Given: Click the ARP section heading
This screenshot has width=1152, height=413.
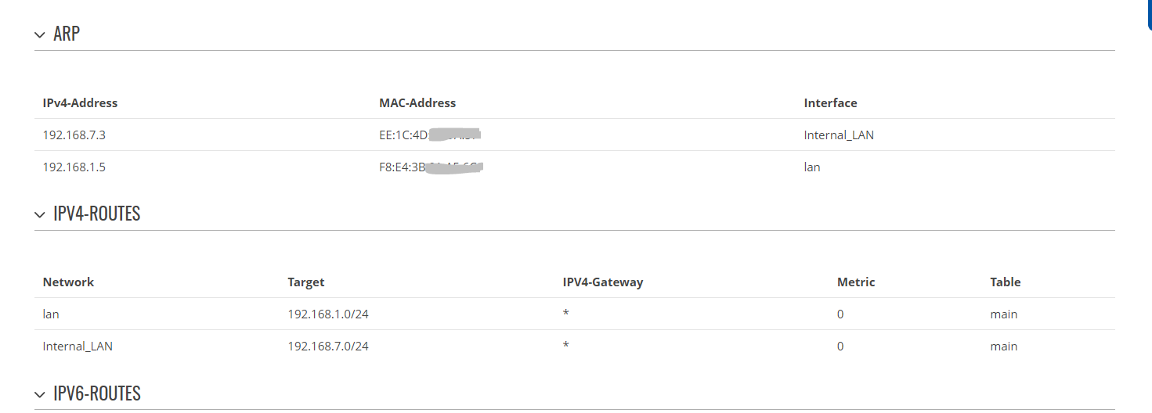Looking at the screenshot, I should click(67, 34).
